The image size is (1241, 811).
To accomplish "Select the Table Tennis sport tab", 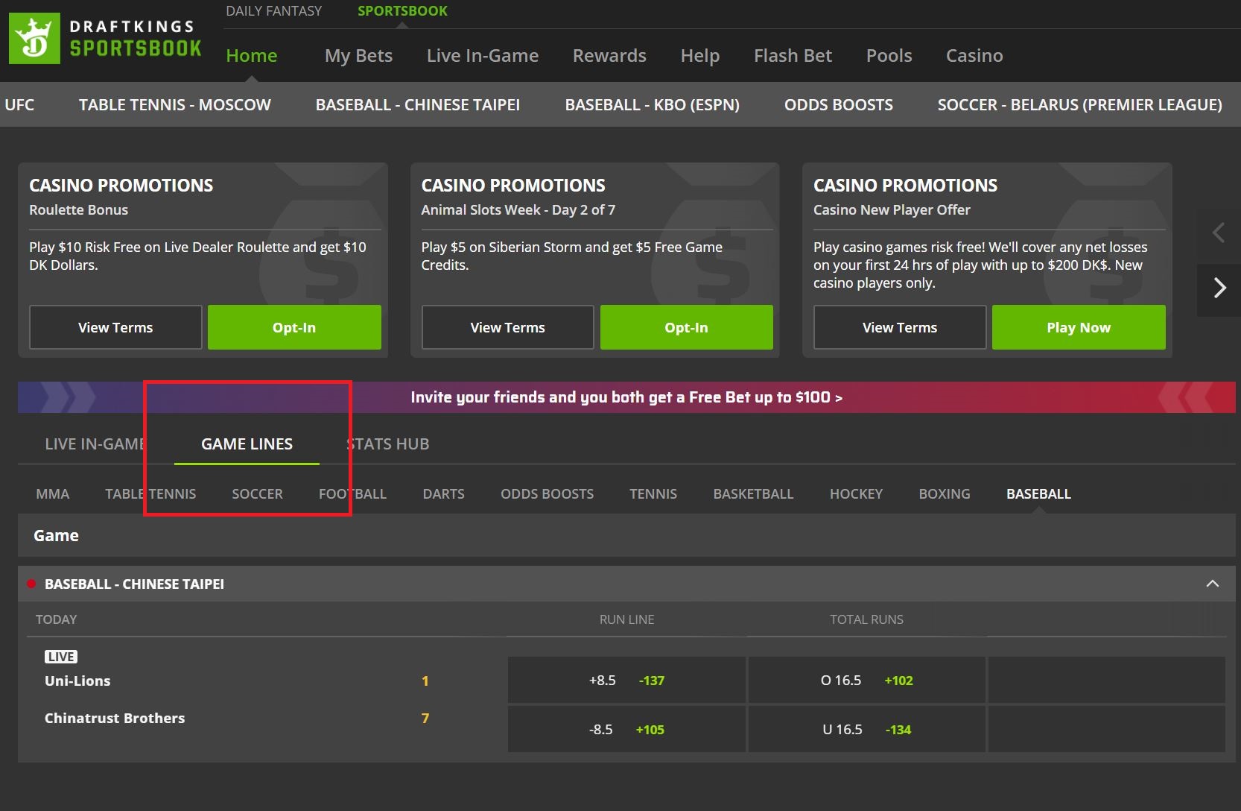I will tap(150, 494).
